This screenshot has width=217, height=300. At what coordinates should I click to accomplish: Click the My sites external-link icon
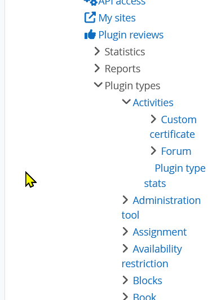pos(90,18)
